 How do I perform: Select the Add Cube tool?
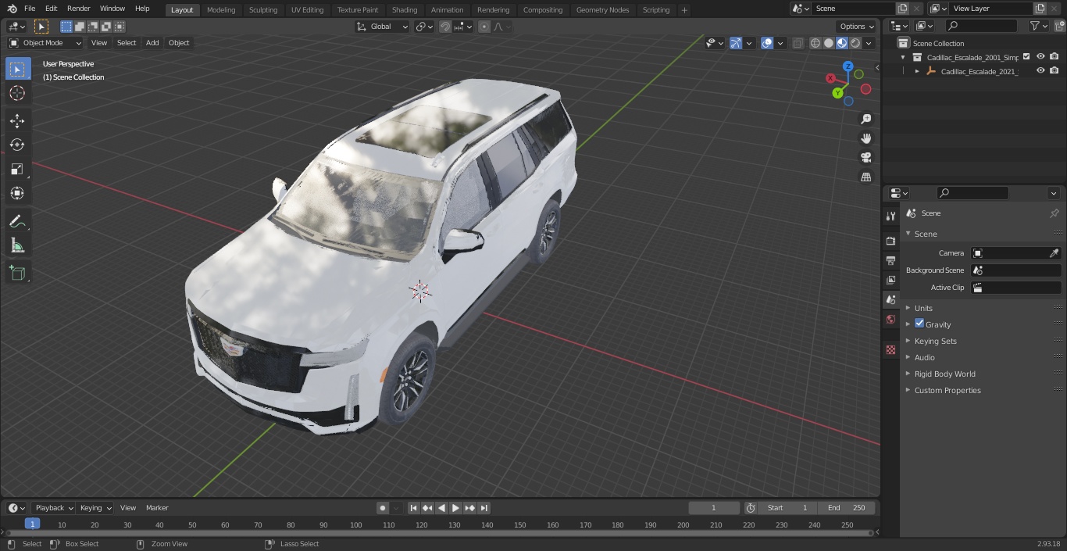(x=17, y=274)
